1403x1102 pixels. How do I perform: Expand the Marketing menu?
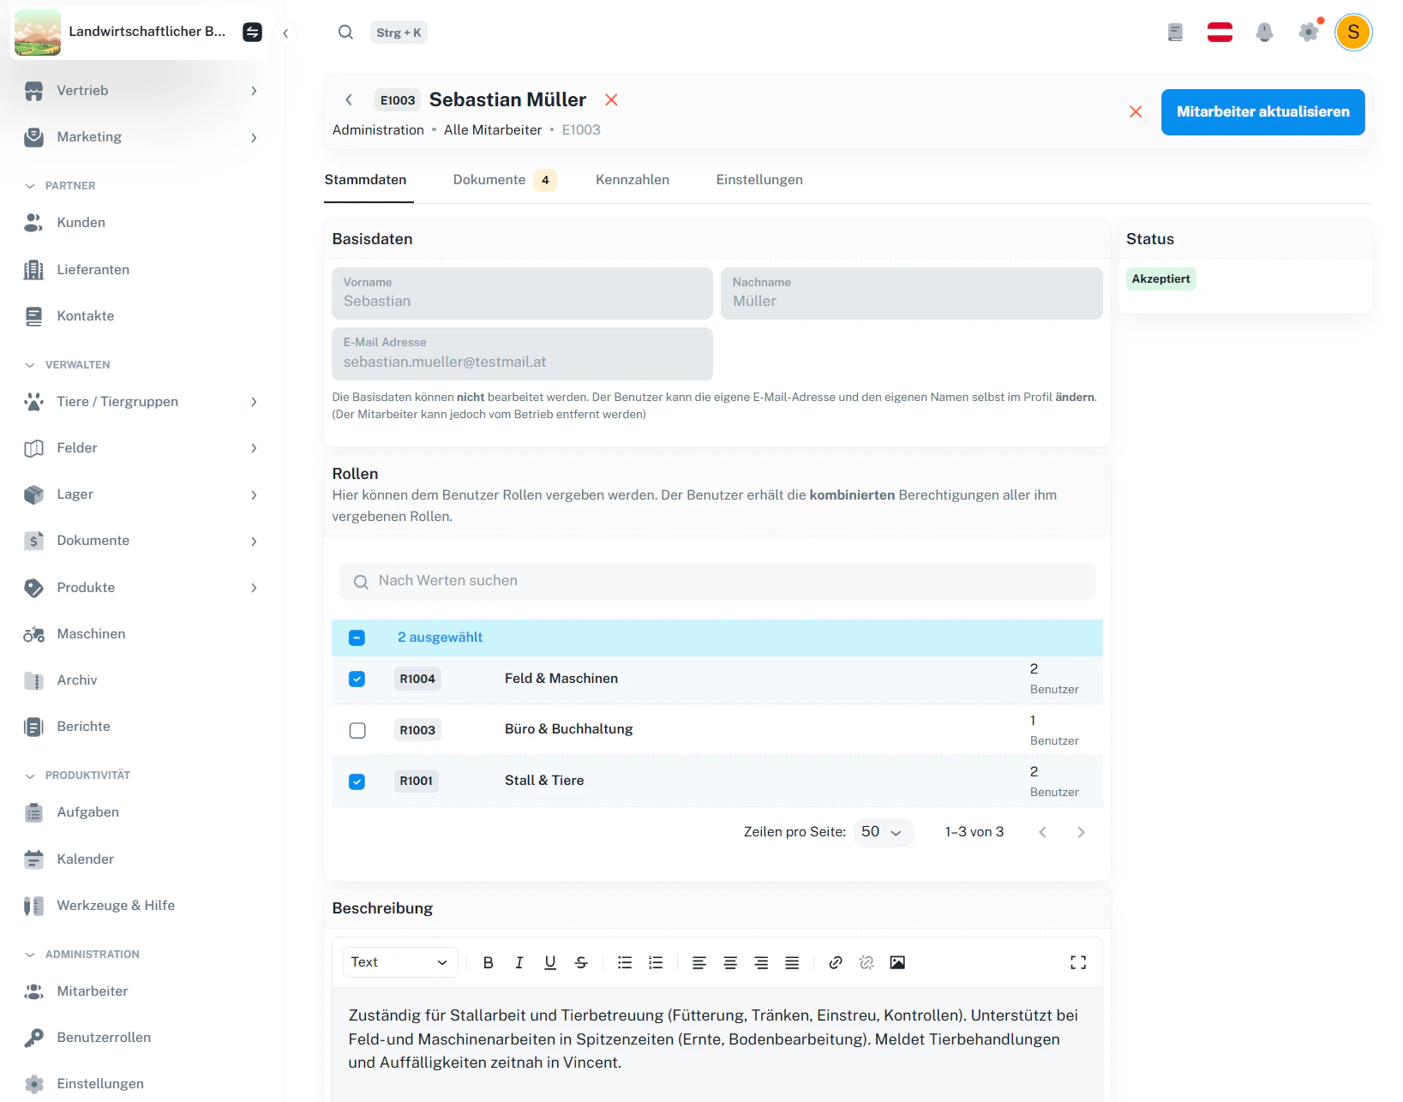point(142,137)
